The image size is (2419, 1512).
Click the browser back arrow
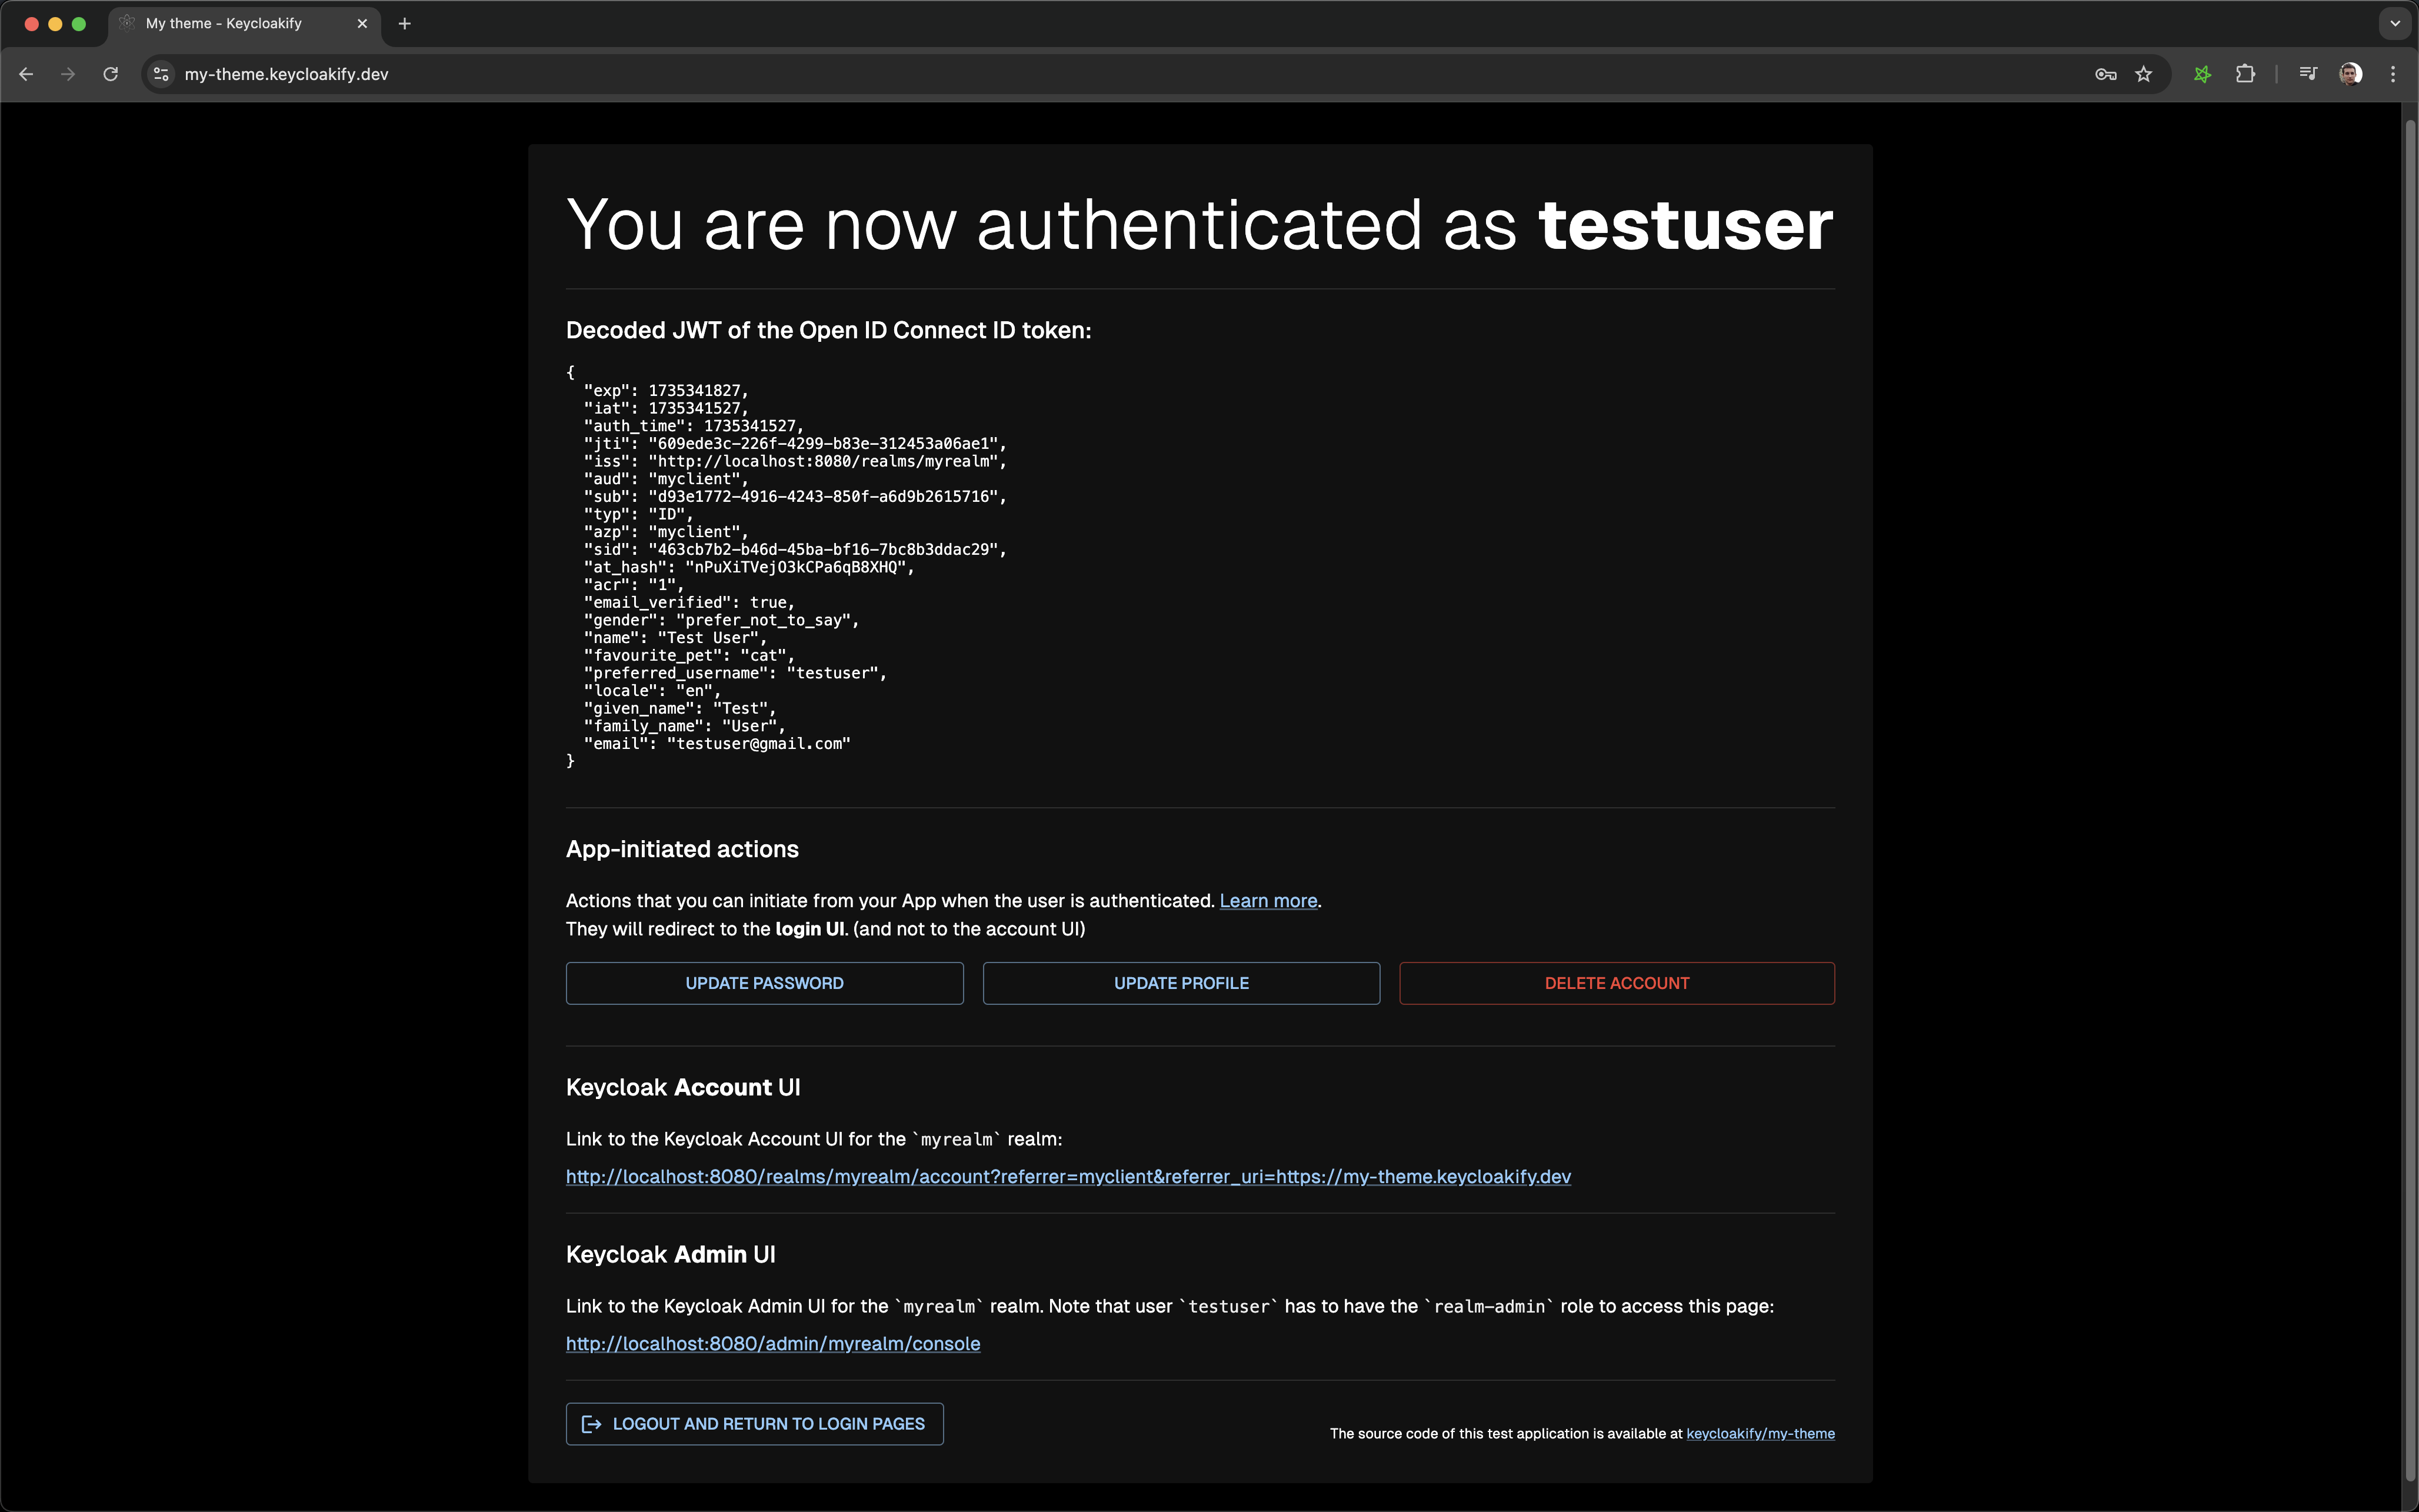pos(26,74)
